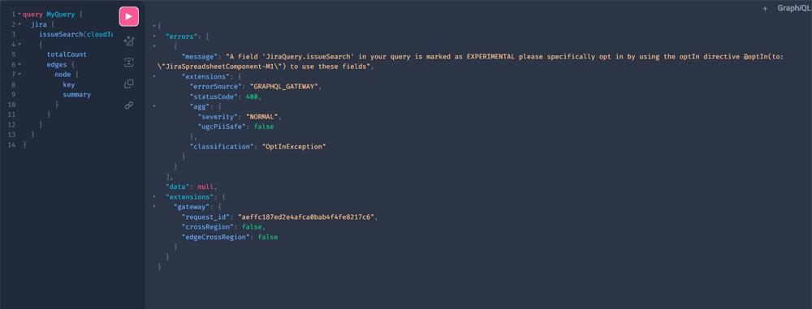Click the "OptInException" classification value
This screenshot has height=309, width=812.
coord(294,147)
